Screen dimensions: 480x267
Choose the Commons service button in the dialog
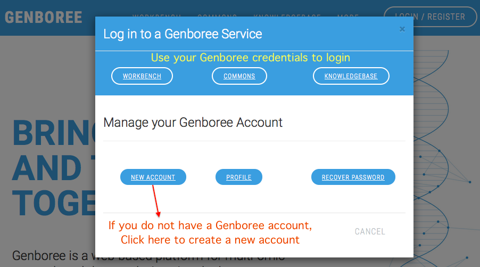pyautogui.click(x=239, y=76)
